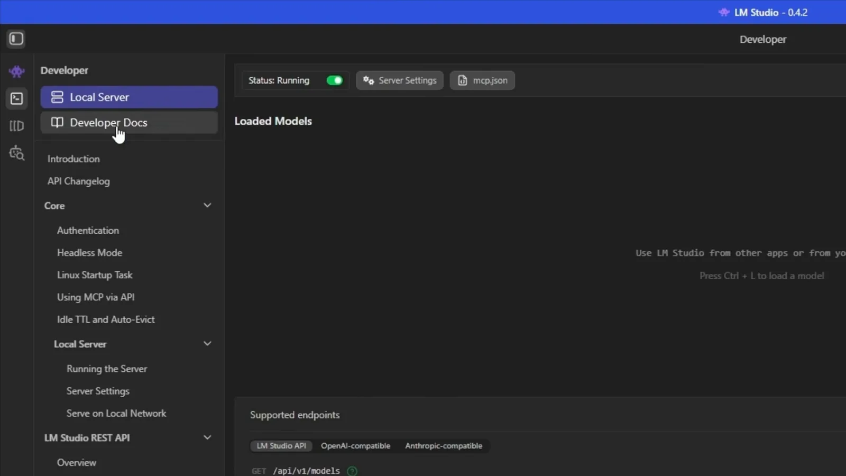Screen dimensions: 846x476
Task: Open Serve on Local Network page
Action: pyautogui.click(x=116, y=413)
